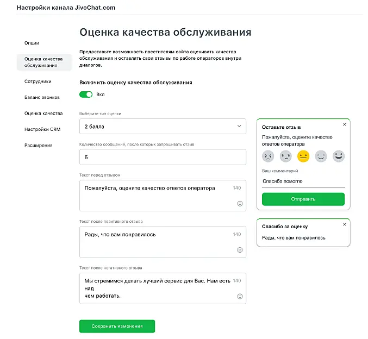Open the 'Опции' settings section
The height and width of the screenshot is (339, 368).
[32, 43]
